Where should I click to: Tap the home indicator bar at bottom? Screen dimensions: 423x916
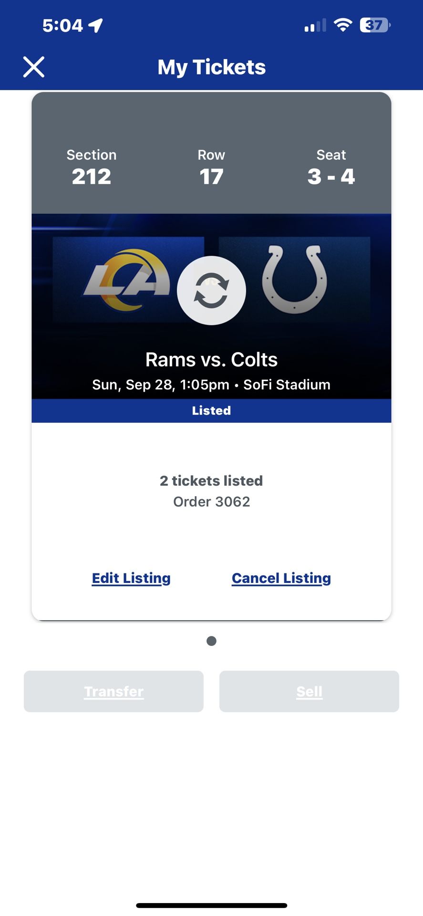211,902
